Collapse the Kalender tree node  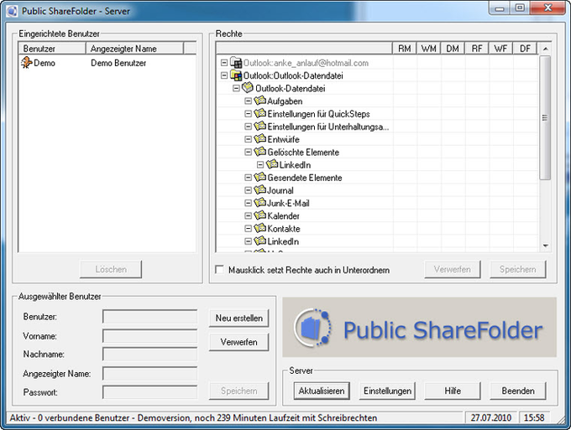click(x=248, y=215)
